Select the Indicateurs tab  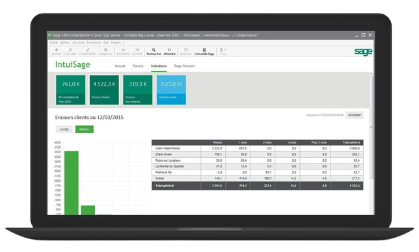(159, 66)
